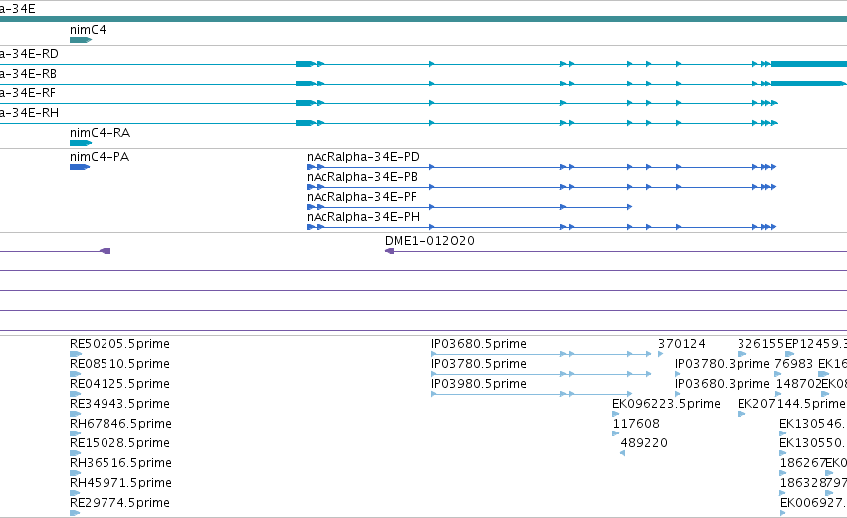Screen dimensions: 847x518
Task: Select EST RE34943.5prime
Action: point(119,404)
